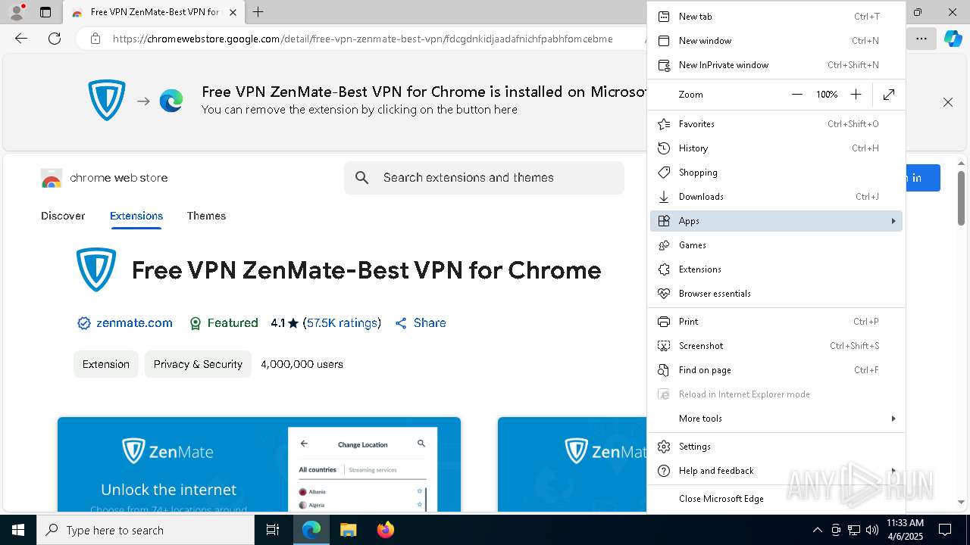View site information lock icon
970x545 pixels.
click(95, 39)
